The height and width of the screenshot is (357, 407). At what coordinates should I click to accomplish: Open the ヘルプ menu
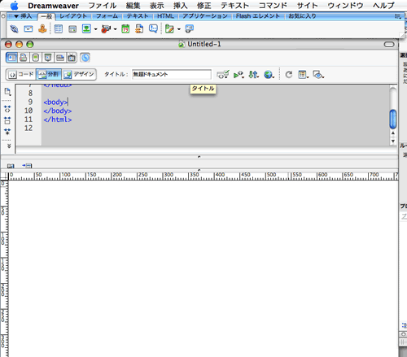383,6
